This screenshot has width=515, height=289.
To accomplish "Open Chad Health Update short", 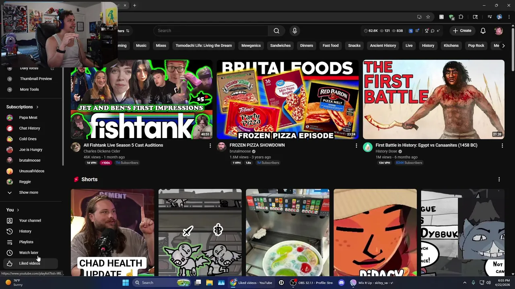I will (112, 233).
